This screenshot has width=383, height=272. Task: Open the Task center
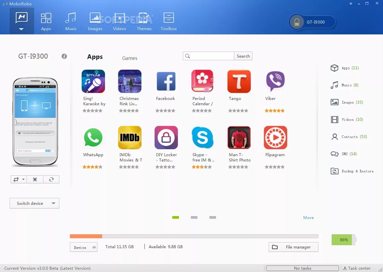[x=357, y=268]
